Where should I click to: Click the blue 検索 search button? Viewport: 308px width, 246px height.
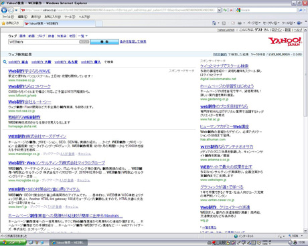[104, 41]
